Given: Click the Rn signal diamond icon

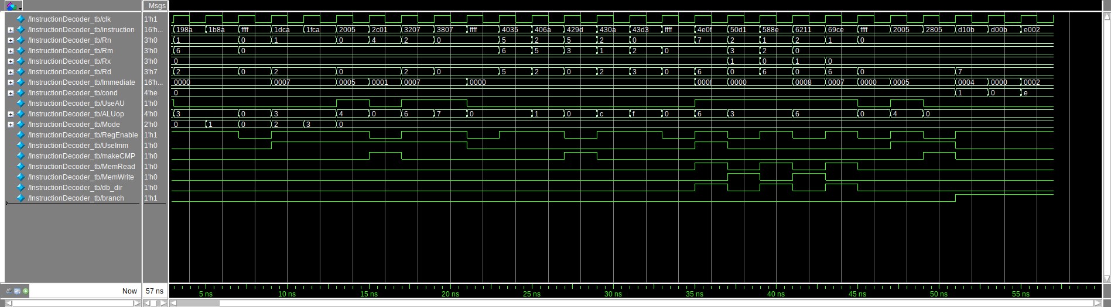Looking at the screenshot, I should (21, 40).
